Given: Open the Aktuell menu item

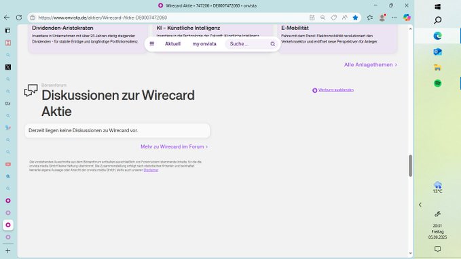Looking at the screenshot, I should pyautogui.click(x=172, y=44).
